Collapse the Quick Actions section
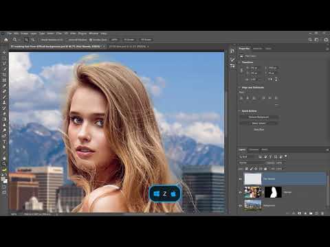The image size is (330, 247). click(240, 111)
